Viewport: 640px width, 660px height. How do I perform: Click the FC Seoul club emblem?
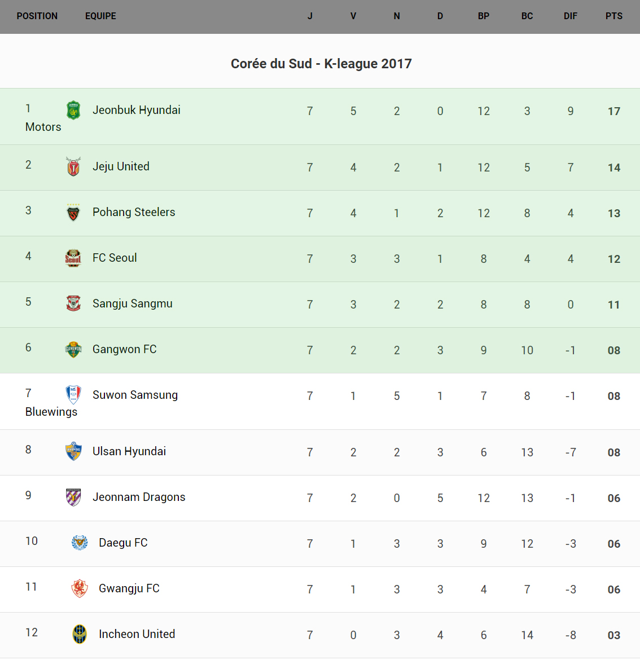tap(73, 258)
